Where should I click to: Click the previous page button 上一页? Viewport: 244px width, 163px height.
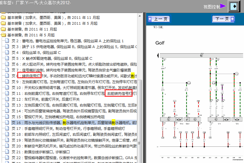coord(159,19)
